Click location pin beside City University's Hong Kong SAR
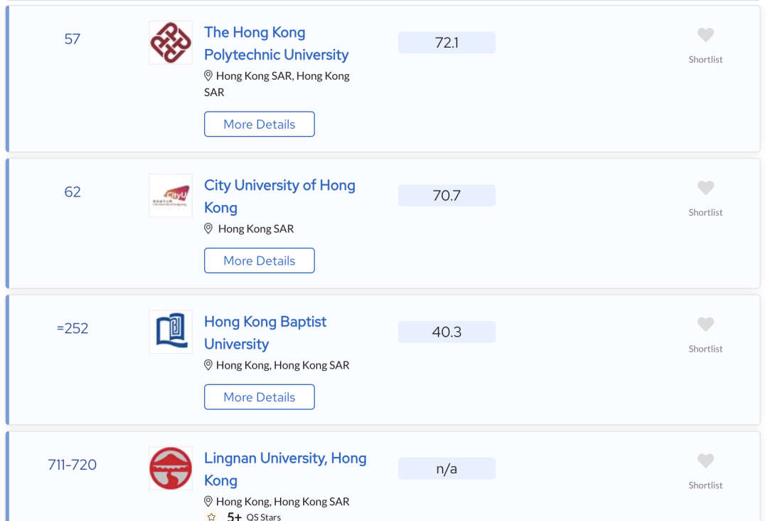The height and width of the screenshot is (521, 768). point(208,228)
